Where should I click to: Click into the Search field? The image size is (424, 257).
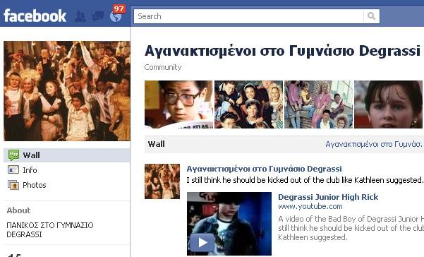pos(249,16)
